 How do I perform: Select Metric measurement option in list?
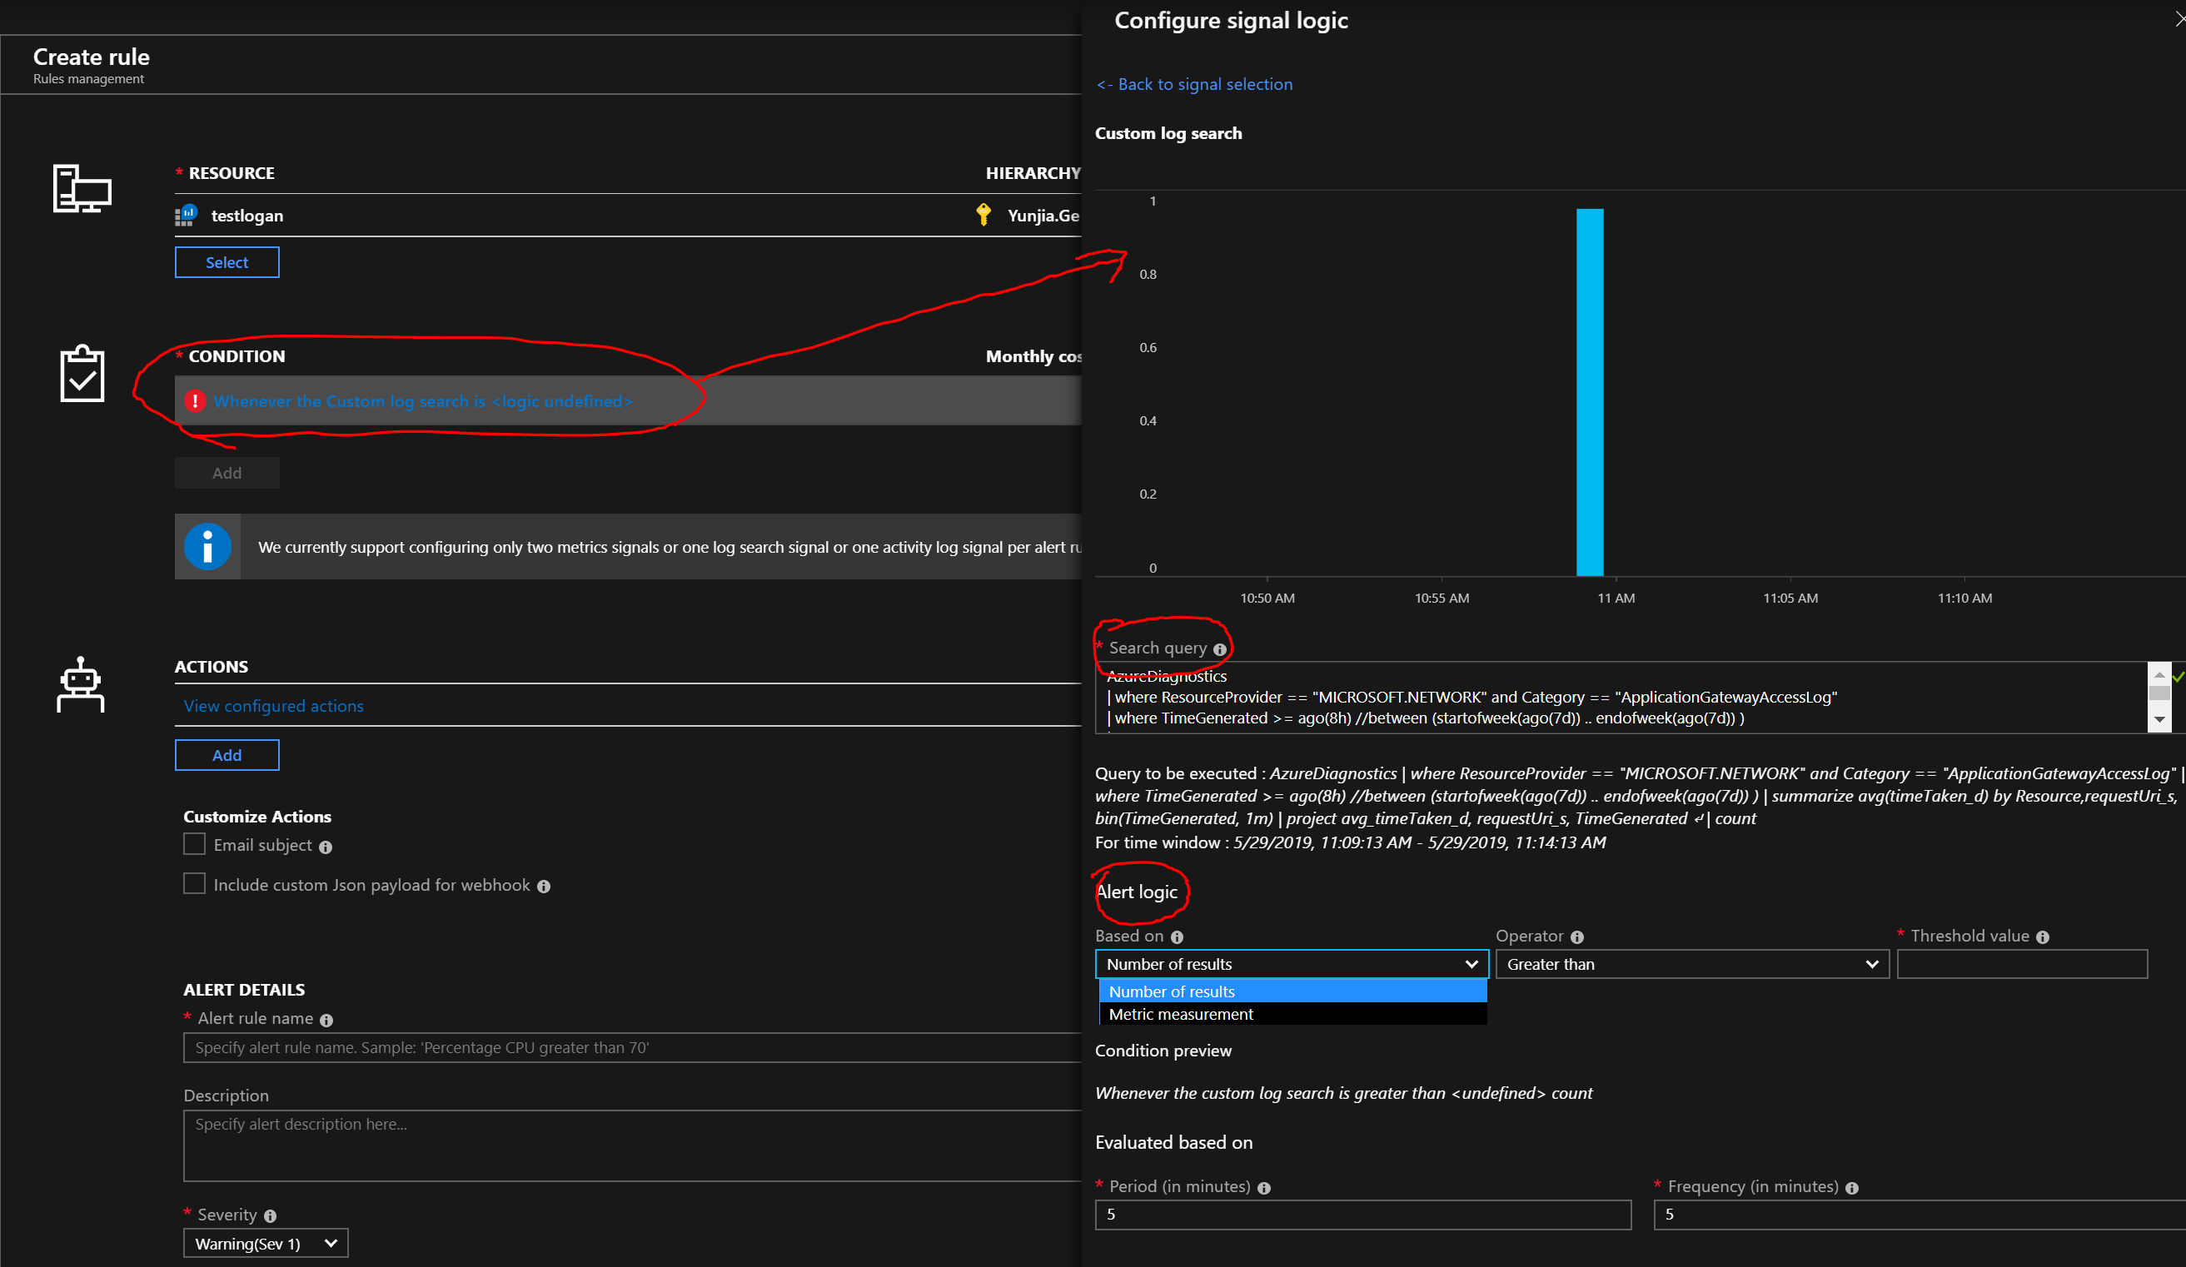pos(1292,1014)
